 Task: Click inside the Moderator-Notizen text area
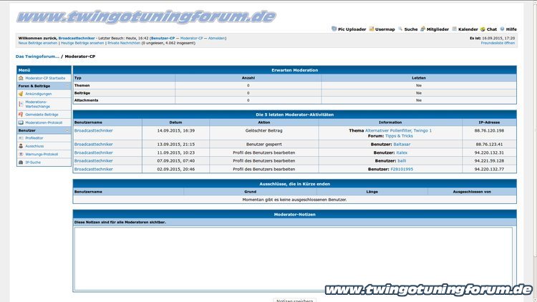click(294, 258)
